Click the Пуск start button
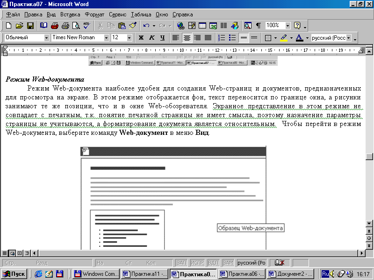Screen dimensions: 374x280 [x=14, y=274]
